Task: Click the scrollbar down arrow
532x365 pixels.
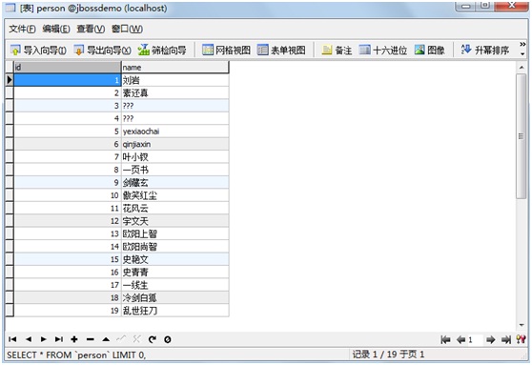Action: click(x=522, y=325)
